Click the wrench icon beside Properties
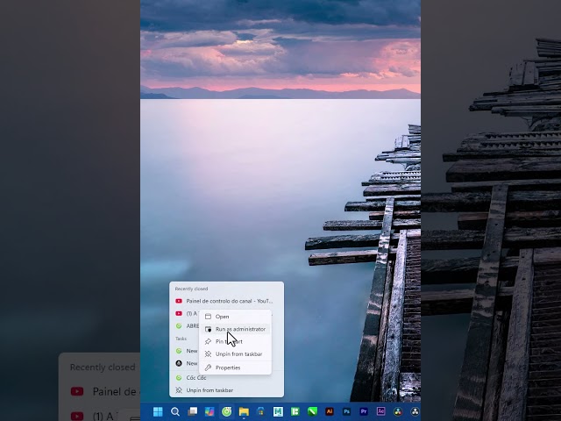561x421 pixels. point(208,367)
